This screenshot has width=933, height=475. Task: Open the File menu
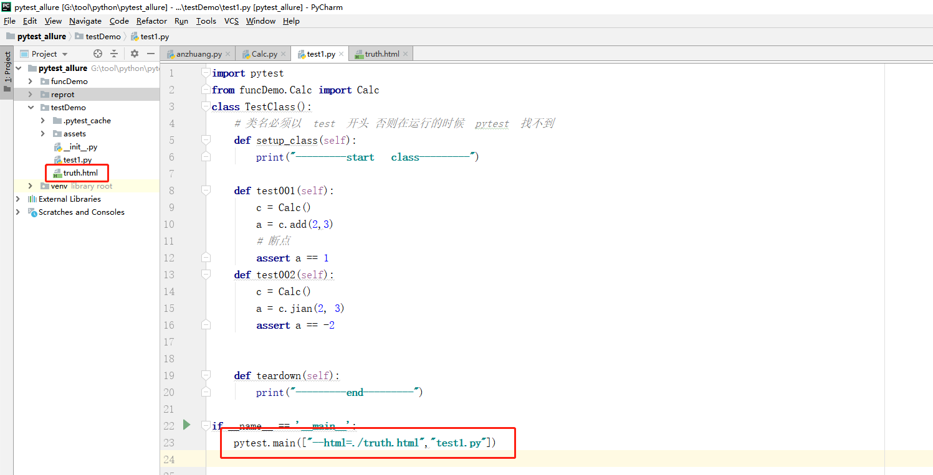click(9, 21)
